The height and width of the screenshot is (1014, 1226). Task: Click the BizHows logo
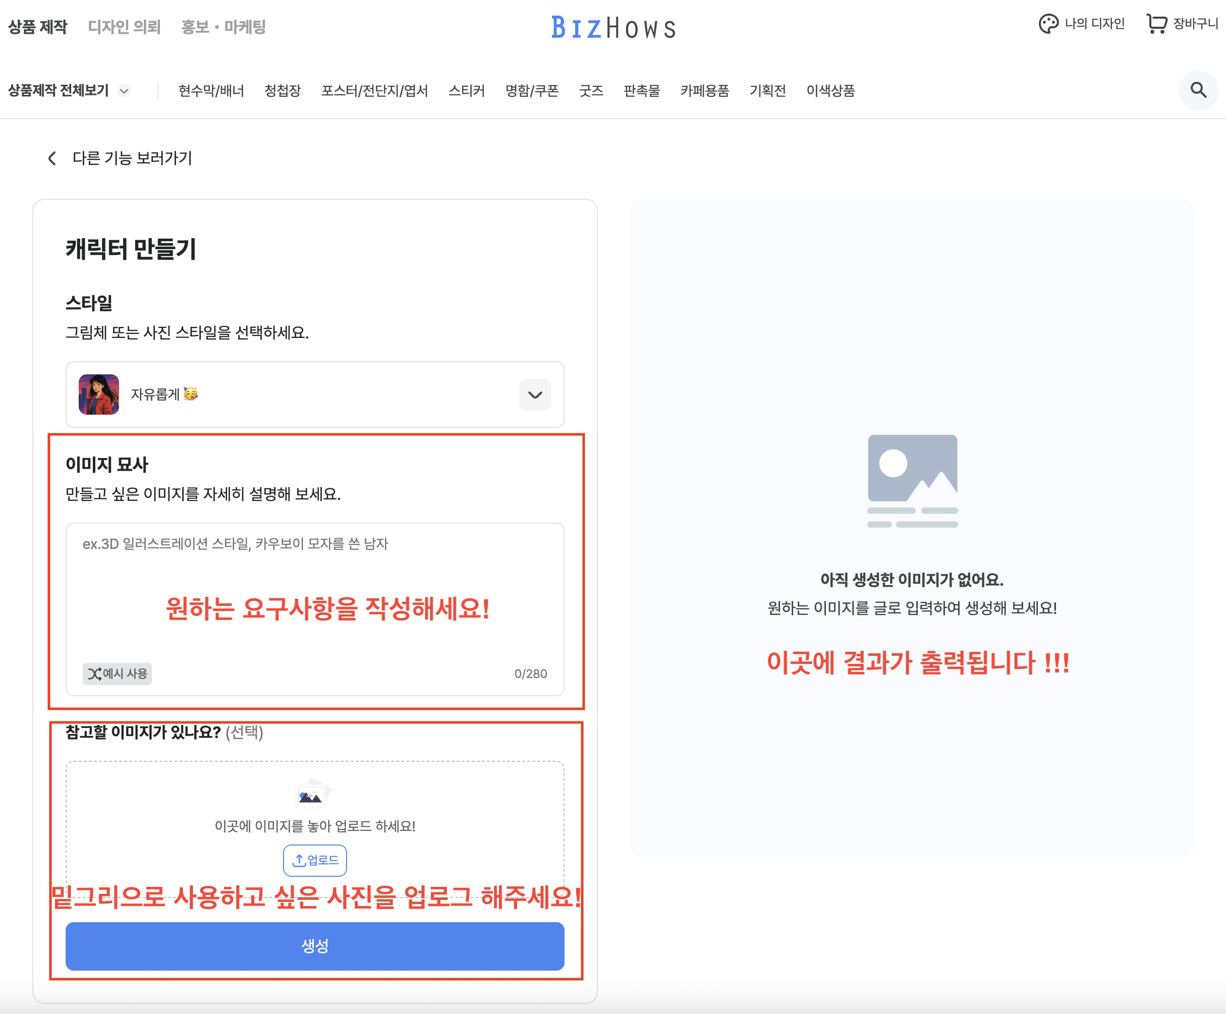(613, 27)
